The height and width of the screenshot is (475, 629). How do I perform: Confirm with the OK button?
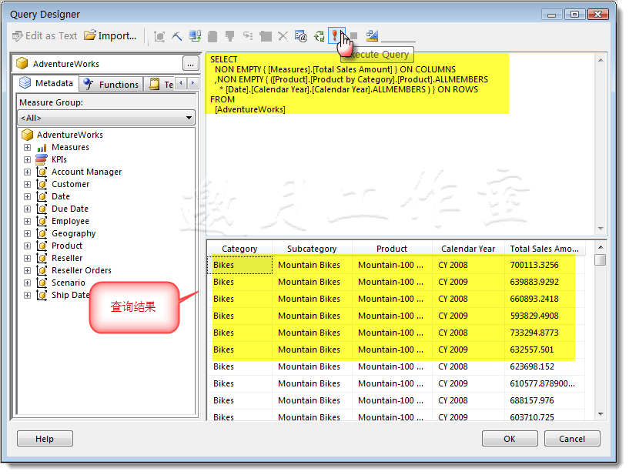510,439
